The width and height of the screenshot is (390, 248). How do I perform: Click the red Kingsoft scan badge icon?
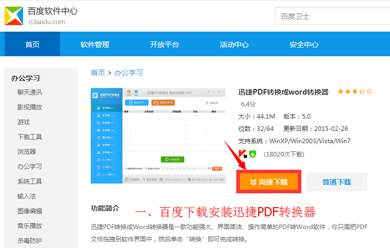pos(242,154)
